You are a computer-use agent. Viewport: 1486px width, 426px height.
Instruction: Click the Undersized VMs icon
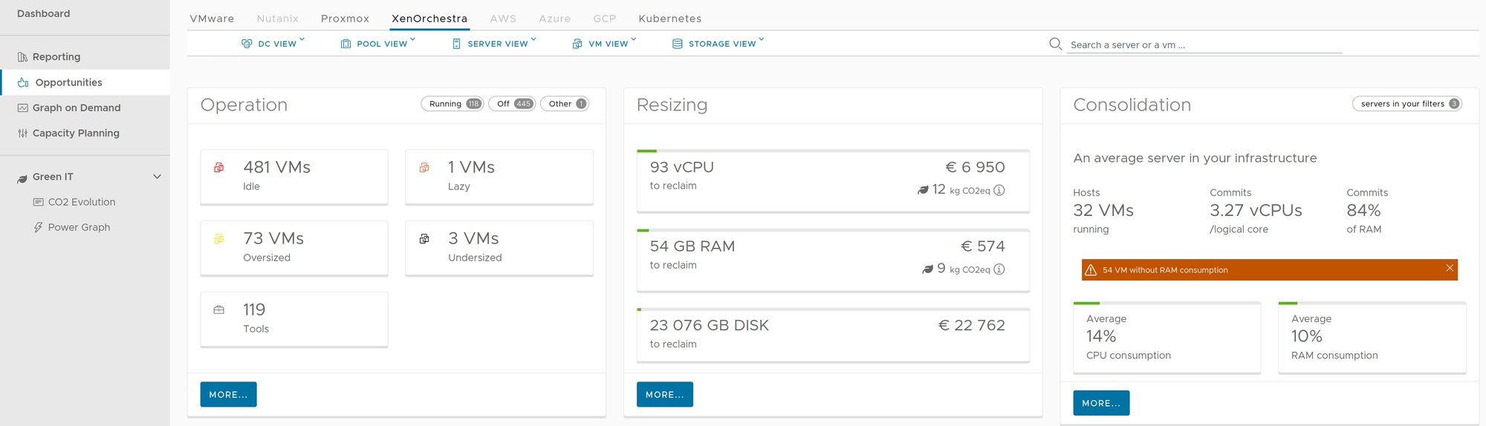click(x=424, y=239)
